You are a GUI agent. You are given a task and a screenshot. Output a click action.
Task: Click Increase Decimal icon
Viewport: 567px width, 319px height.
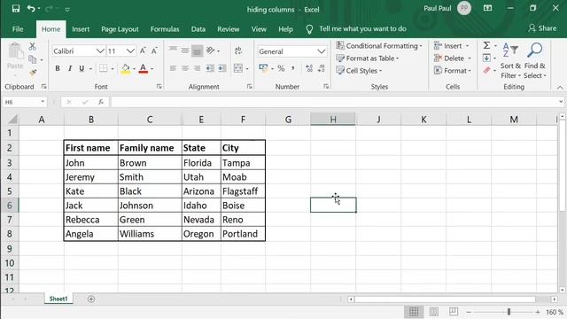click(x=309, y=68)
